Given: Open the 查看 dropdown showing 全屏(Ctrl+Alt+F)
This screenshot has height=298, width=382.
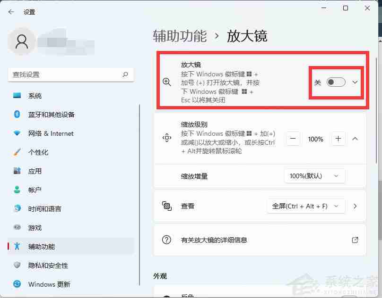Looking at the screenshot, I should [305, 206].
